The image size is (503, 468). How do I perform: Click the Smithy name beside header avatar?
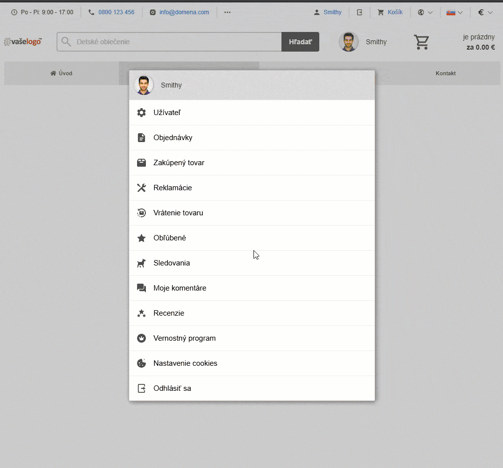(376, 42)
